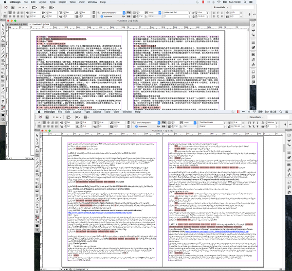Select the Selection tool in Untitled-2 window

click(3, 25)
